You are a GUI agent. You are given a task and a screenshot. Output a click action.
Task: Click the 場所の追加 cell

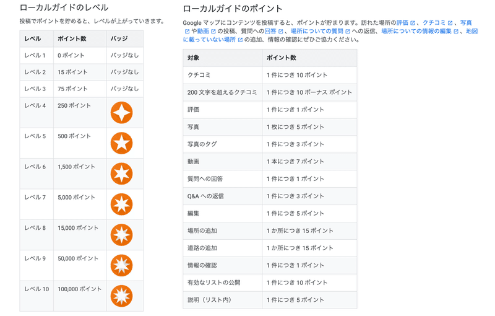[x=223, y=230]
